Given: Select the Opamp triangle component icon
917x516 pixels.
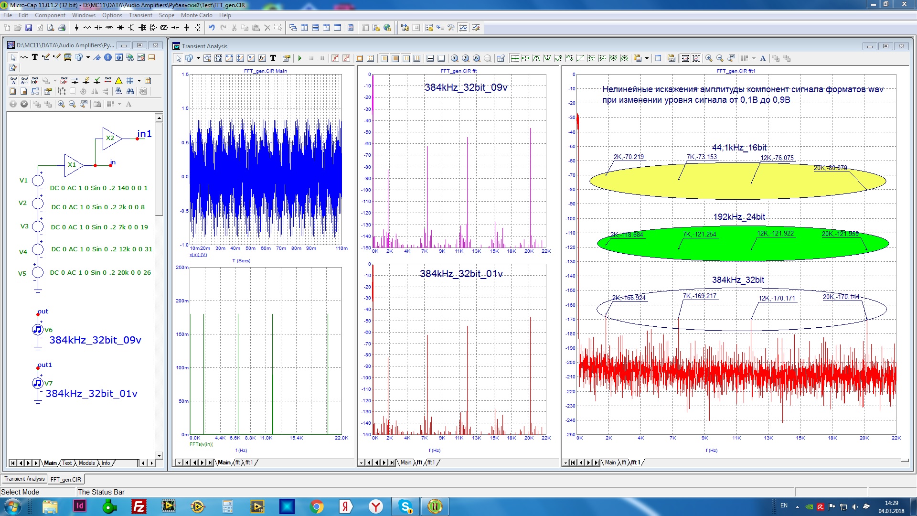Looking at the screenshot, I should pyautogui.click(x=153, y=28).
